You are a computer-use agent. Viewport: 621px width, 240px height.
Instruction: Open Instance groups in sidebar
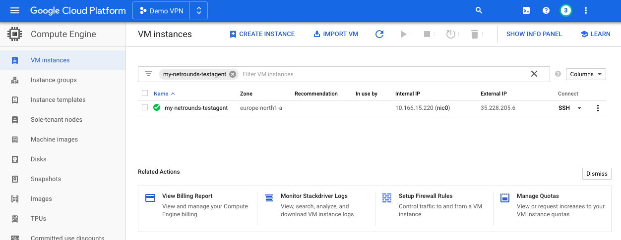[x=63, y=80]
